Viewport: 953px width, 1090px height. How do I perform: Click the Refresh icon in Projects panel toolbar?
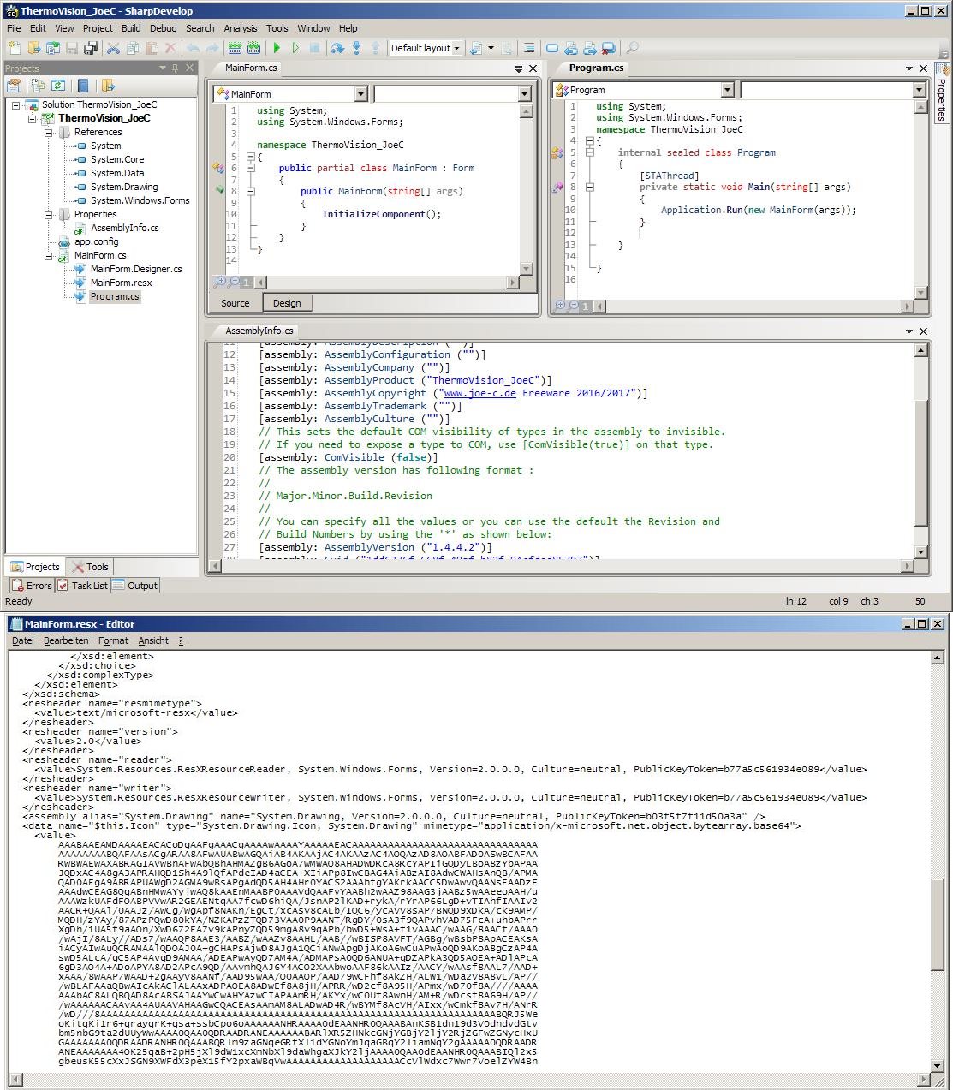pyautogui.click(x=58, y=86)
